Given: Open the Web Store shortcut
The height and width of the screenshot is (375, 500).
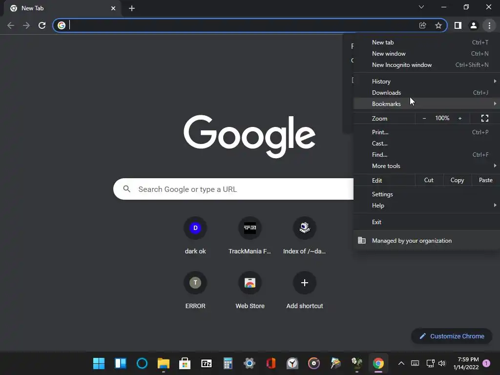Looking at the screenshot, I should (250, 290).
